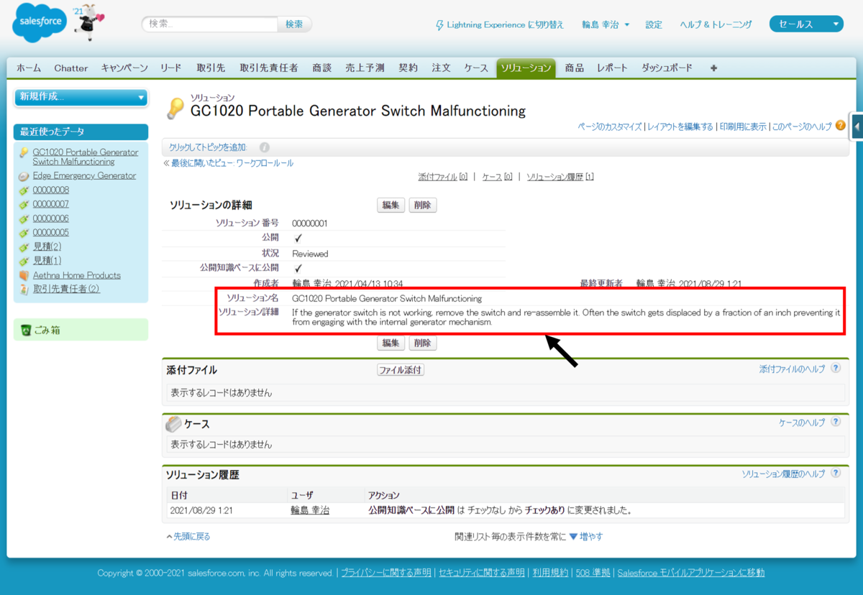Switch to the リード tab
The image size is (863, 595).
click(171, 68)
